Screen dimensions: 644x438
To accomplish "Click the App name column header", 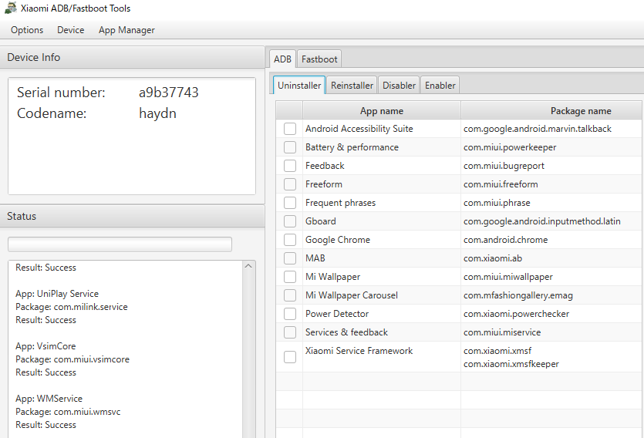I will coord(382,111).
